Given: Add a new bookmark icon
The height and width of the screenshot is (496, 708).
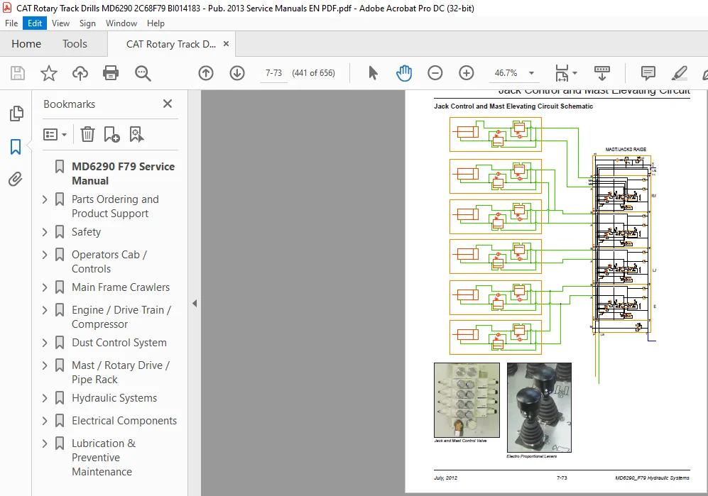Looking at the screenshot, I should (111, 135).
